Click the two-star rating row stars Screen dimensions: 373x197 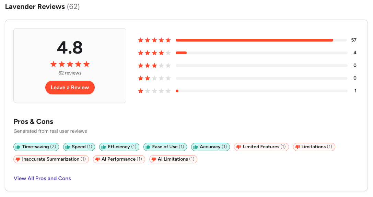pos(154,78)
